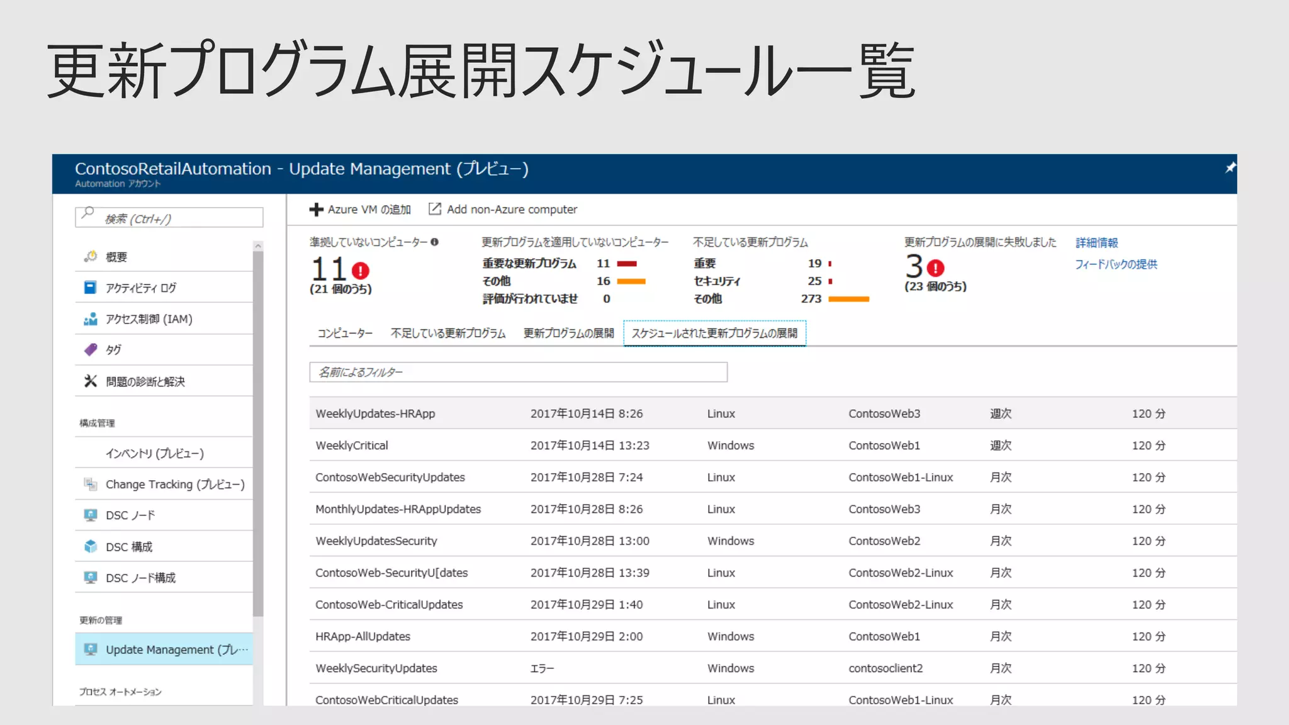Image resolution: width=1289 pixels, height=725 pixels.
Task: Click the Add non-Azure computer icon
Action: [434, 209]
